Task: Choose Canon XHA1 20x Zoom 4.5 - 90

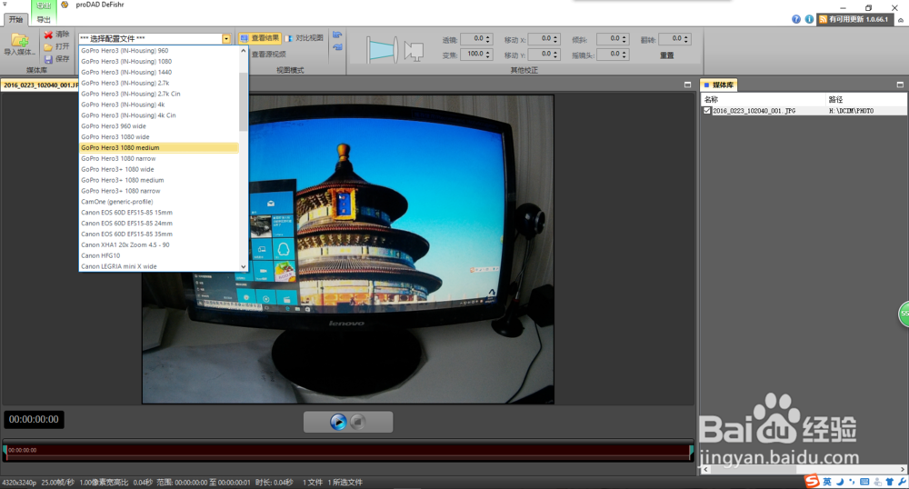Action: point(158,244)
